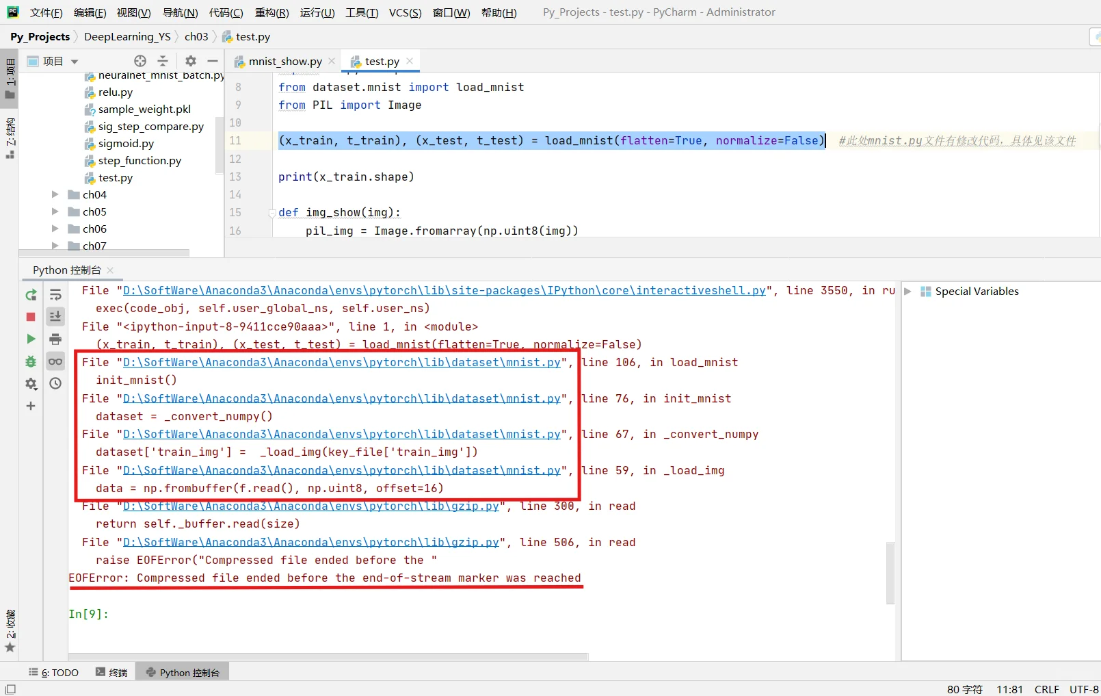Viewport: 1101px width, 696px height.
Task: Open the 重构(R) menu
Action: [272, 12]
